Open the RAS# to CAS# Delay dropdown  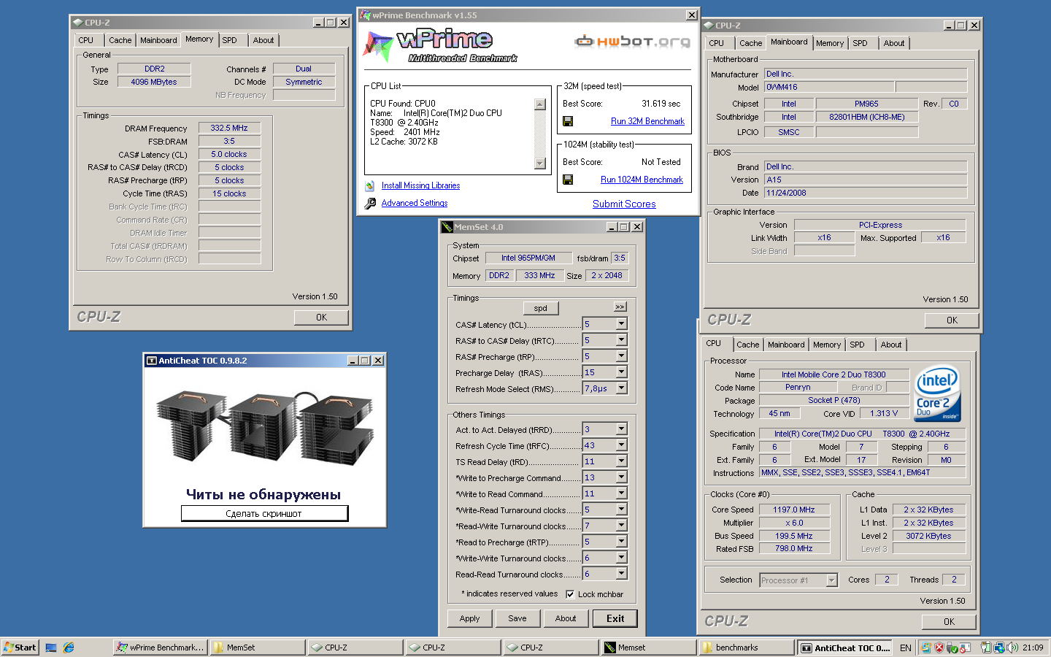pos(621,339)
